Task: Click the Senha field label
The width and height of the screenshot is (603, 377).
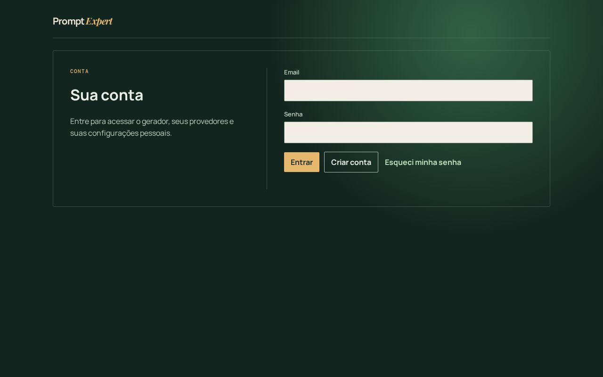Action: [293, 114]
